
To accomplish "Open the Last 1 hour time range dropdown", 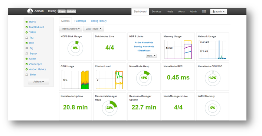I will point(94,28).
